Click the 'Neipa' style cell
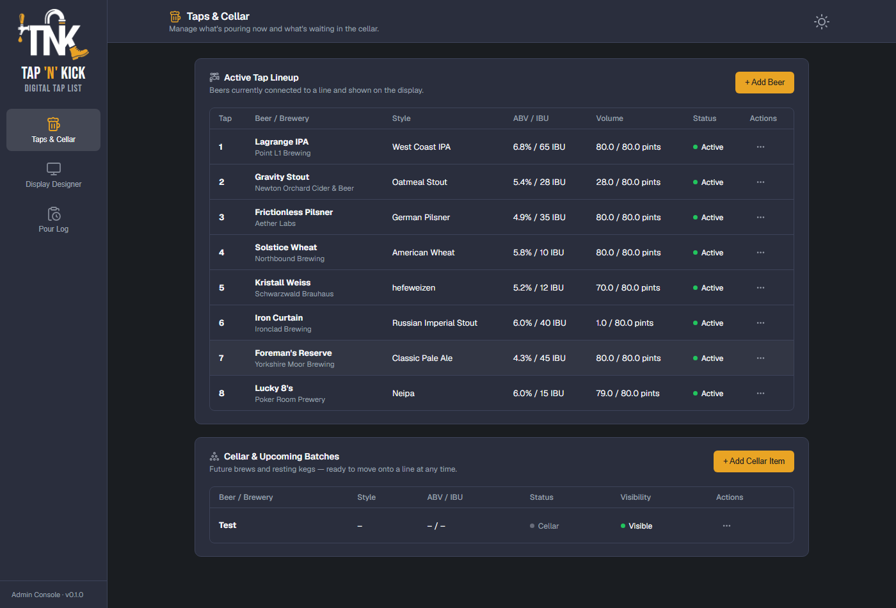Screen dimensions: 896x608 click(x=403, y=394)
